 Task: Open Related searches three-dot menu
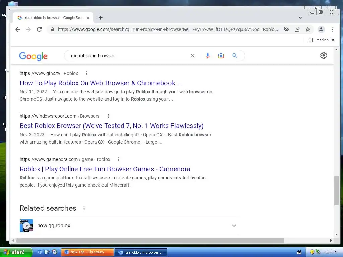click(x=84, y=208)
